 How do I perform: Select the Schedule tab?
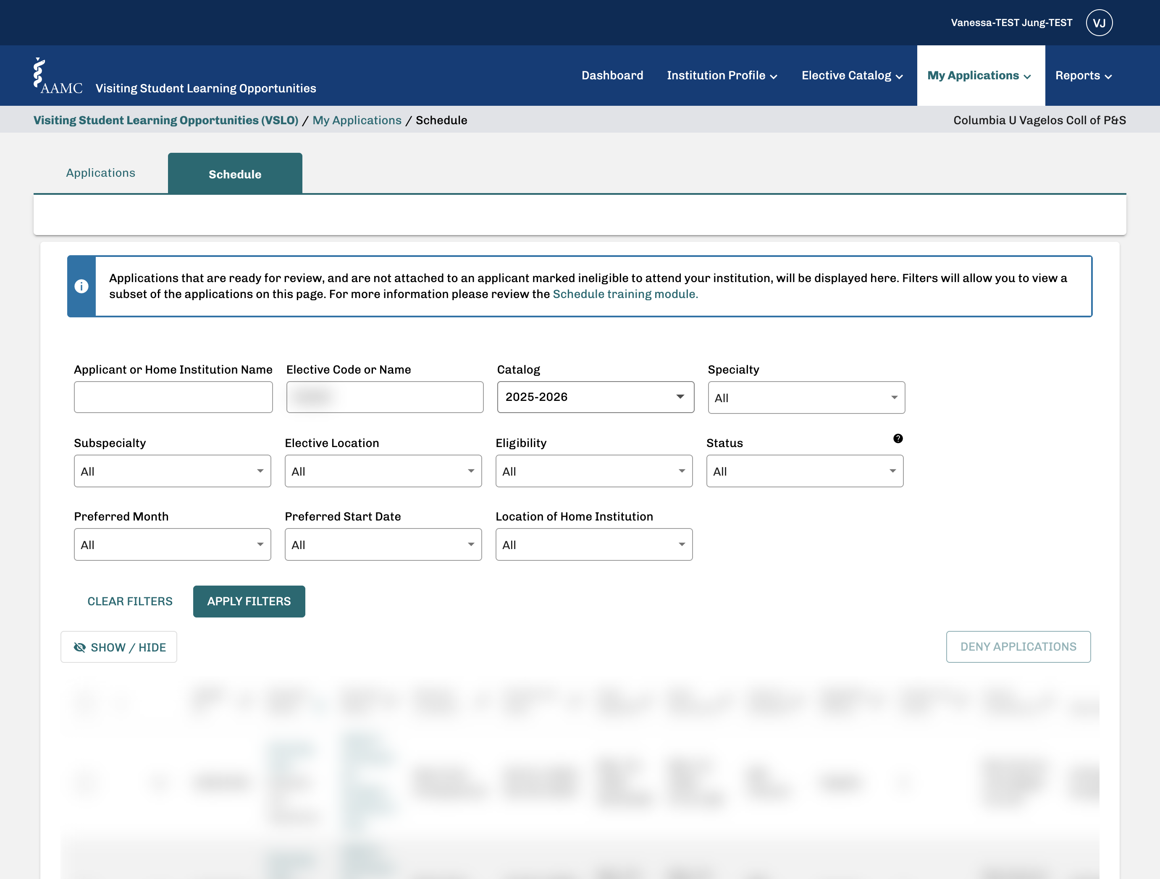pos(235,174)
